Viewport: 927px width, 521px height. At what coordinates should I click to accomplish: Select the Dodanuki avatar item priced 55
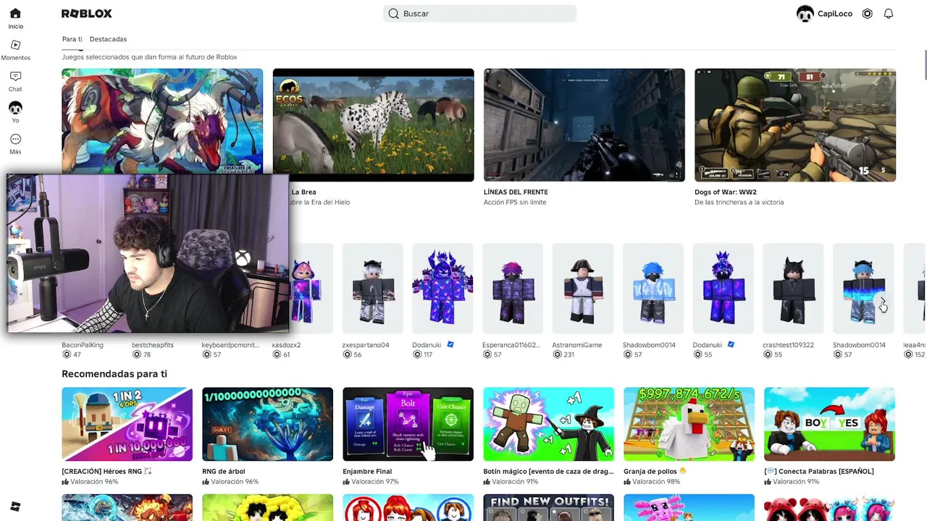tap(723, 289)
